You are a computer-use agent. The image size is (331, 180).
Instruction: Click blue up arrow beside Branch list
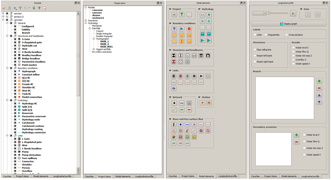[x=319, y=95]
